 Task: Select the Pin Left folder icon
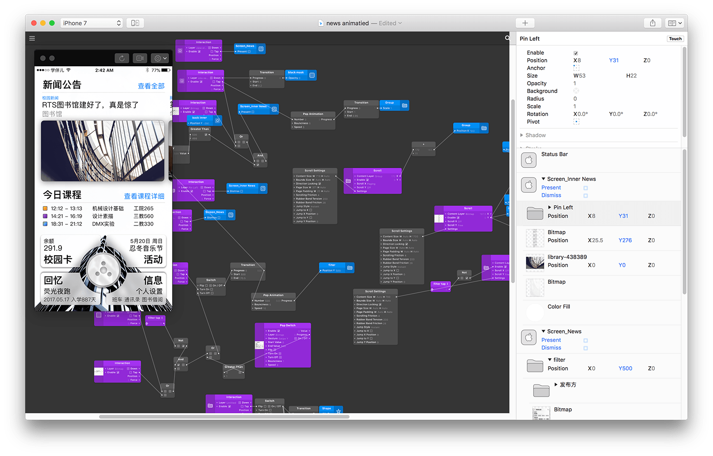point(535,213)
